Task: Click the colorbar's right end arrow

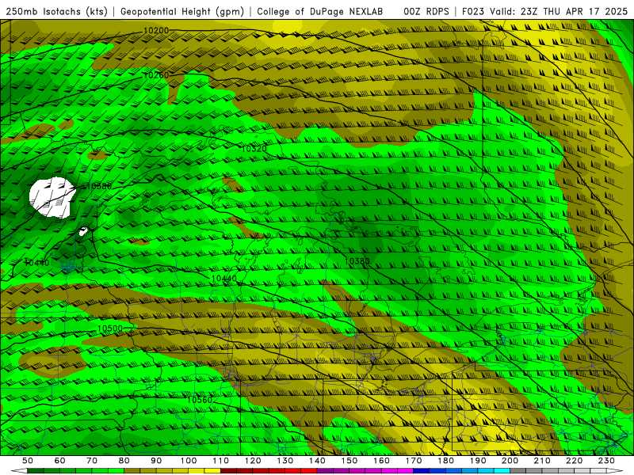Action: click(x=615, y=470)
